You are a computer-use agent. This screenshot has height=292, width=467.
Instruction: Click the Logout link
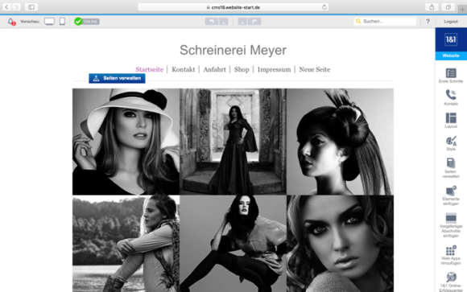[x=451, y=22]
